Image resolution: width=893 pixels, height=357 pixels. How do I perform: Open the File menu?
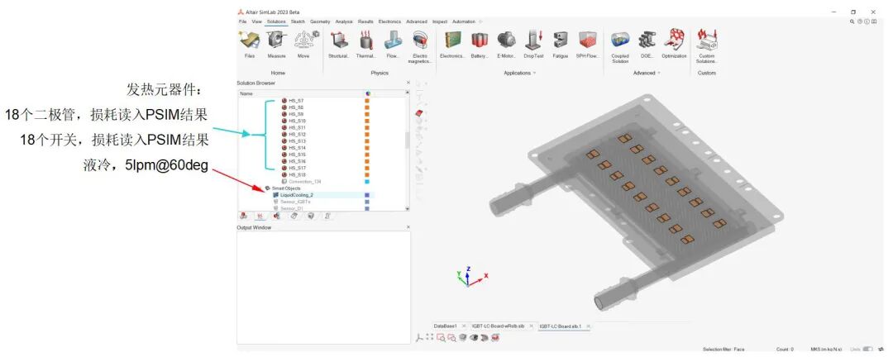pos(242,21)
